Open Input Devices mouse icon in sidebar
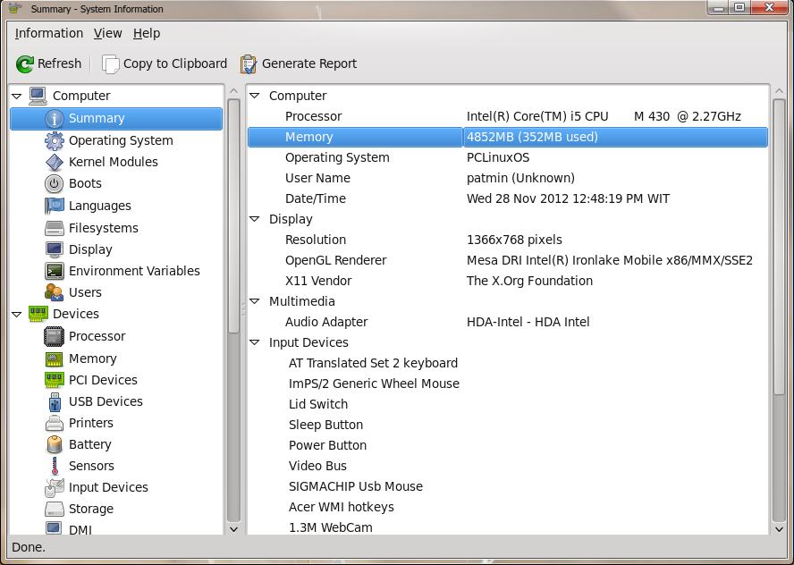This screenshot has height=565, width=794. [x=55, y=487]
